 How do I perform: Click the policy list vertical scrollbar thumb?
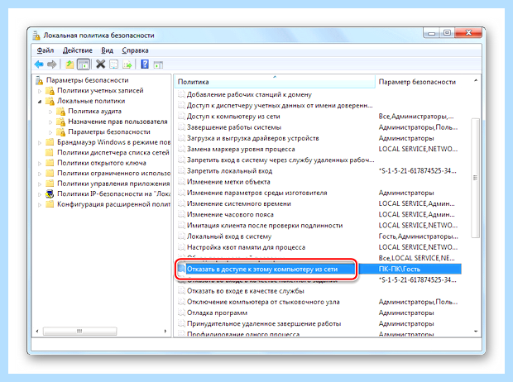476,178
